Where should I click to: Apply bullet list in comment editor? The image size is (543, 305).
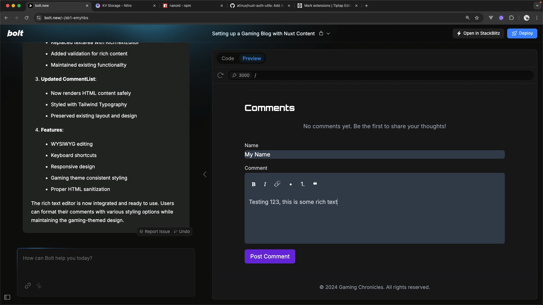point(290,184)
